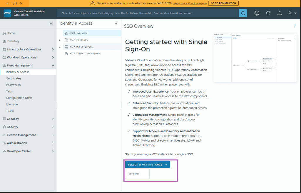The width and height of the screenshot is (301, 193).
Task: Collapse the Identity & Access panel
Action: tap(116, 24)
